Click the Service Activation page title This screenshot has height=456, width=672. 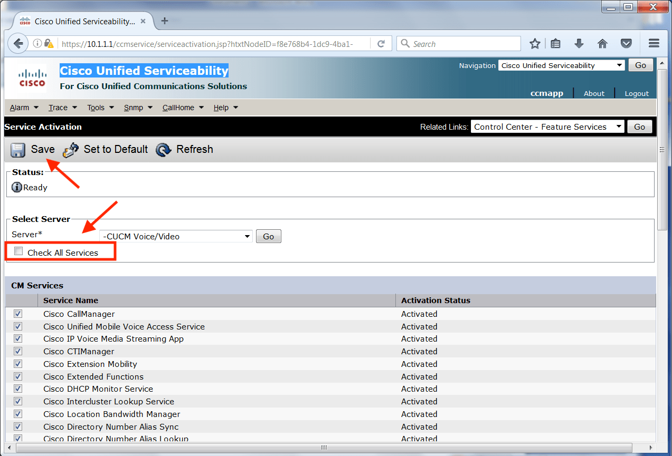tap(43, 127)
